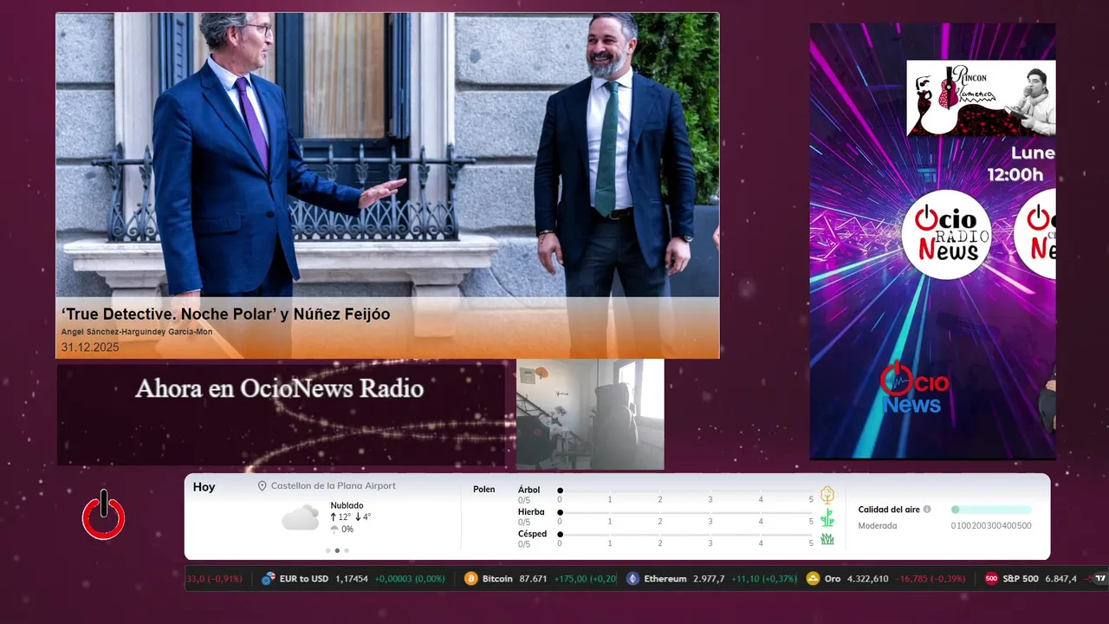Click the location pin icon beside Castellon

coord(262,486)
